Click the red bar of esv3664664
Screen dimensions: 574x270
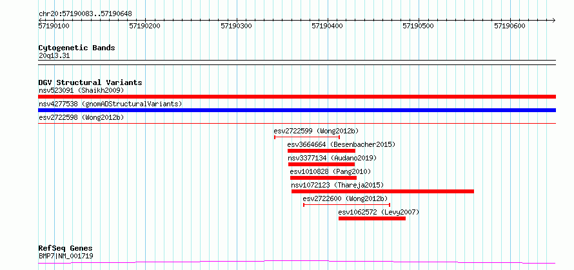(x=321, y=151)
